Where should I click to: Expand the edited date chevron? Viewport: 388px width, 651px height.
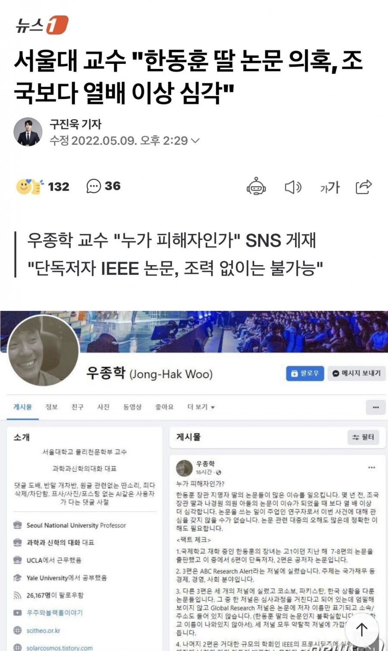click(x=195, y=141)
